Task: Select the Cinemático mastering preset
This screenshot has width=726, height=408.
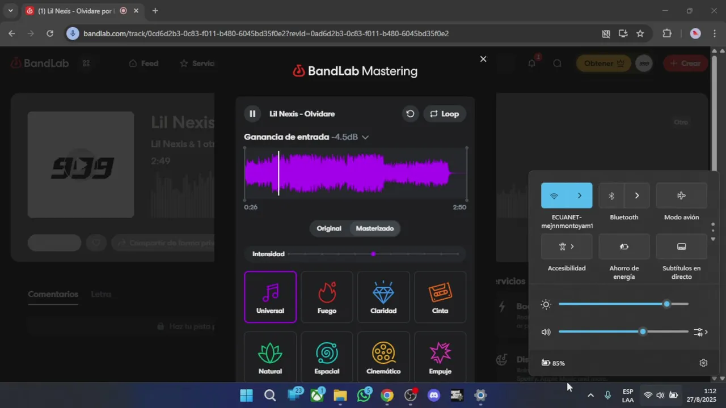Action: tap(383, 357)
